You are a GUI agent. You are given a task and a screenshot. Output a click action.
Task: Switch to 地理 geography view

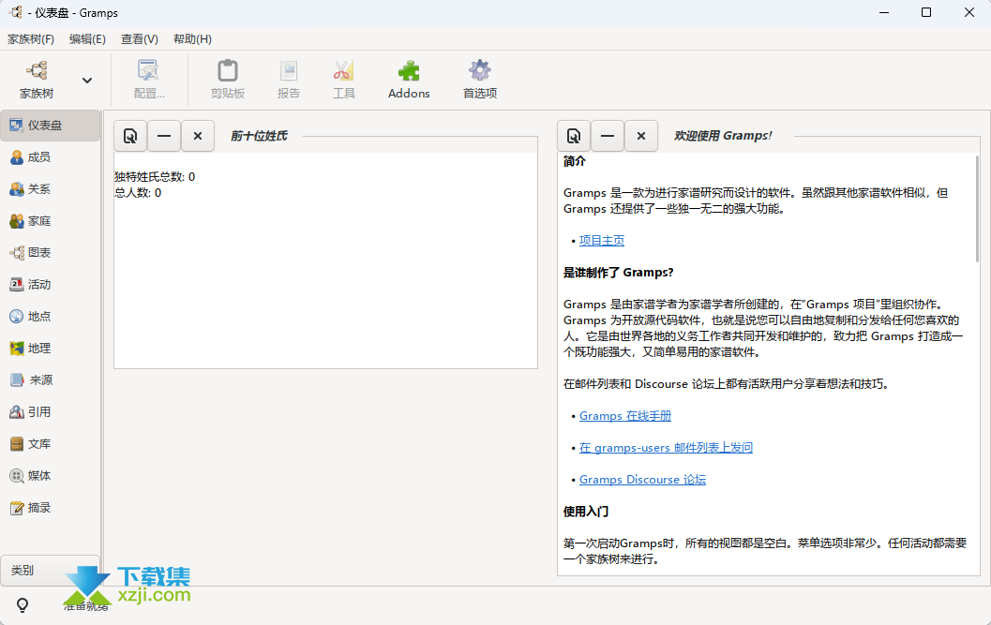pyautogui.click(x=50, y=349)
